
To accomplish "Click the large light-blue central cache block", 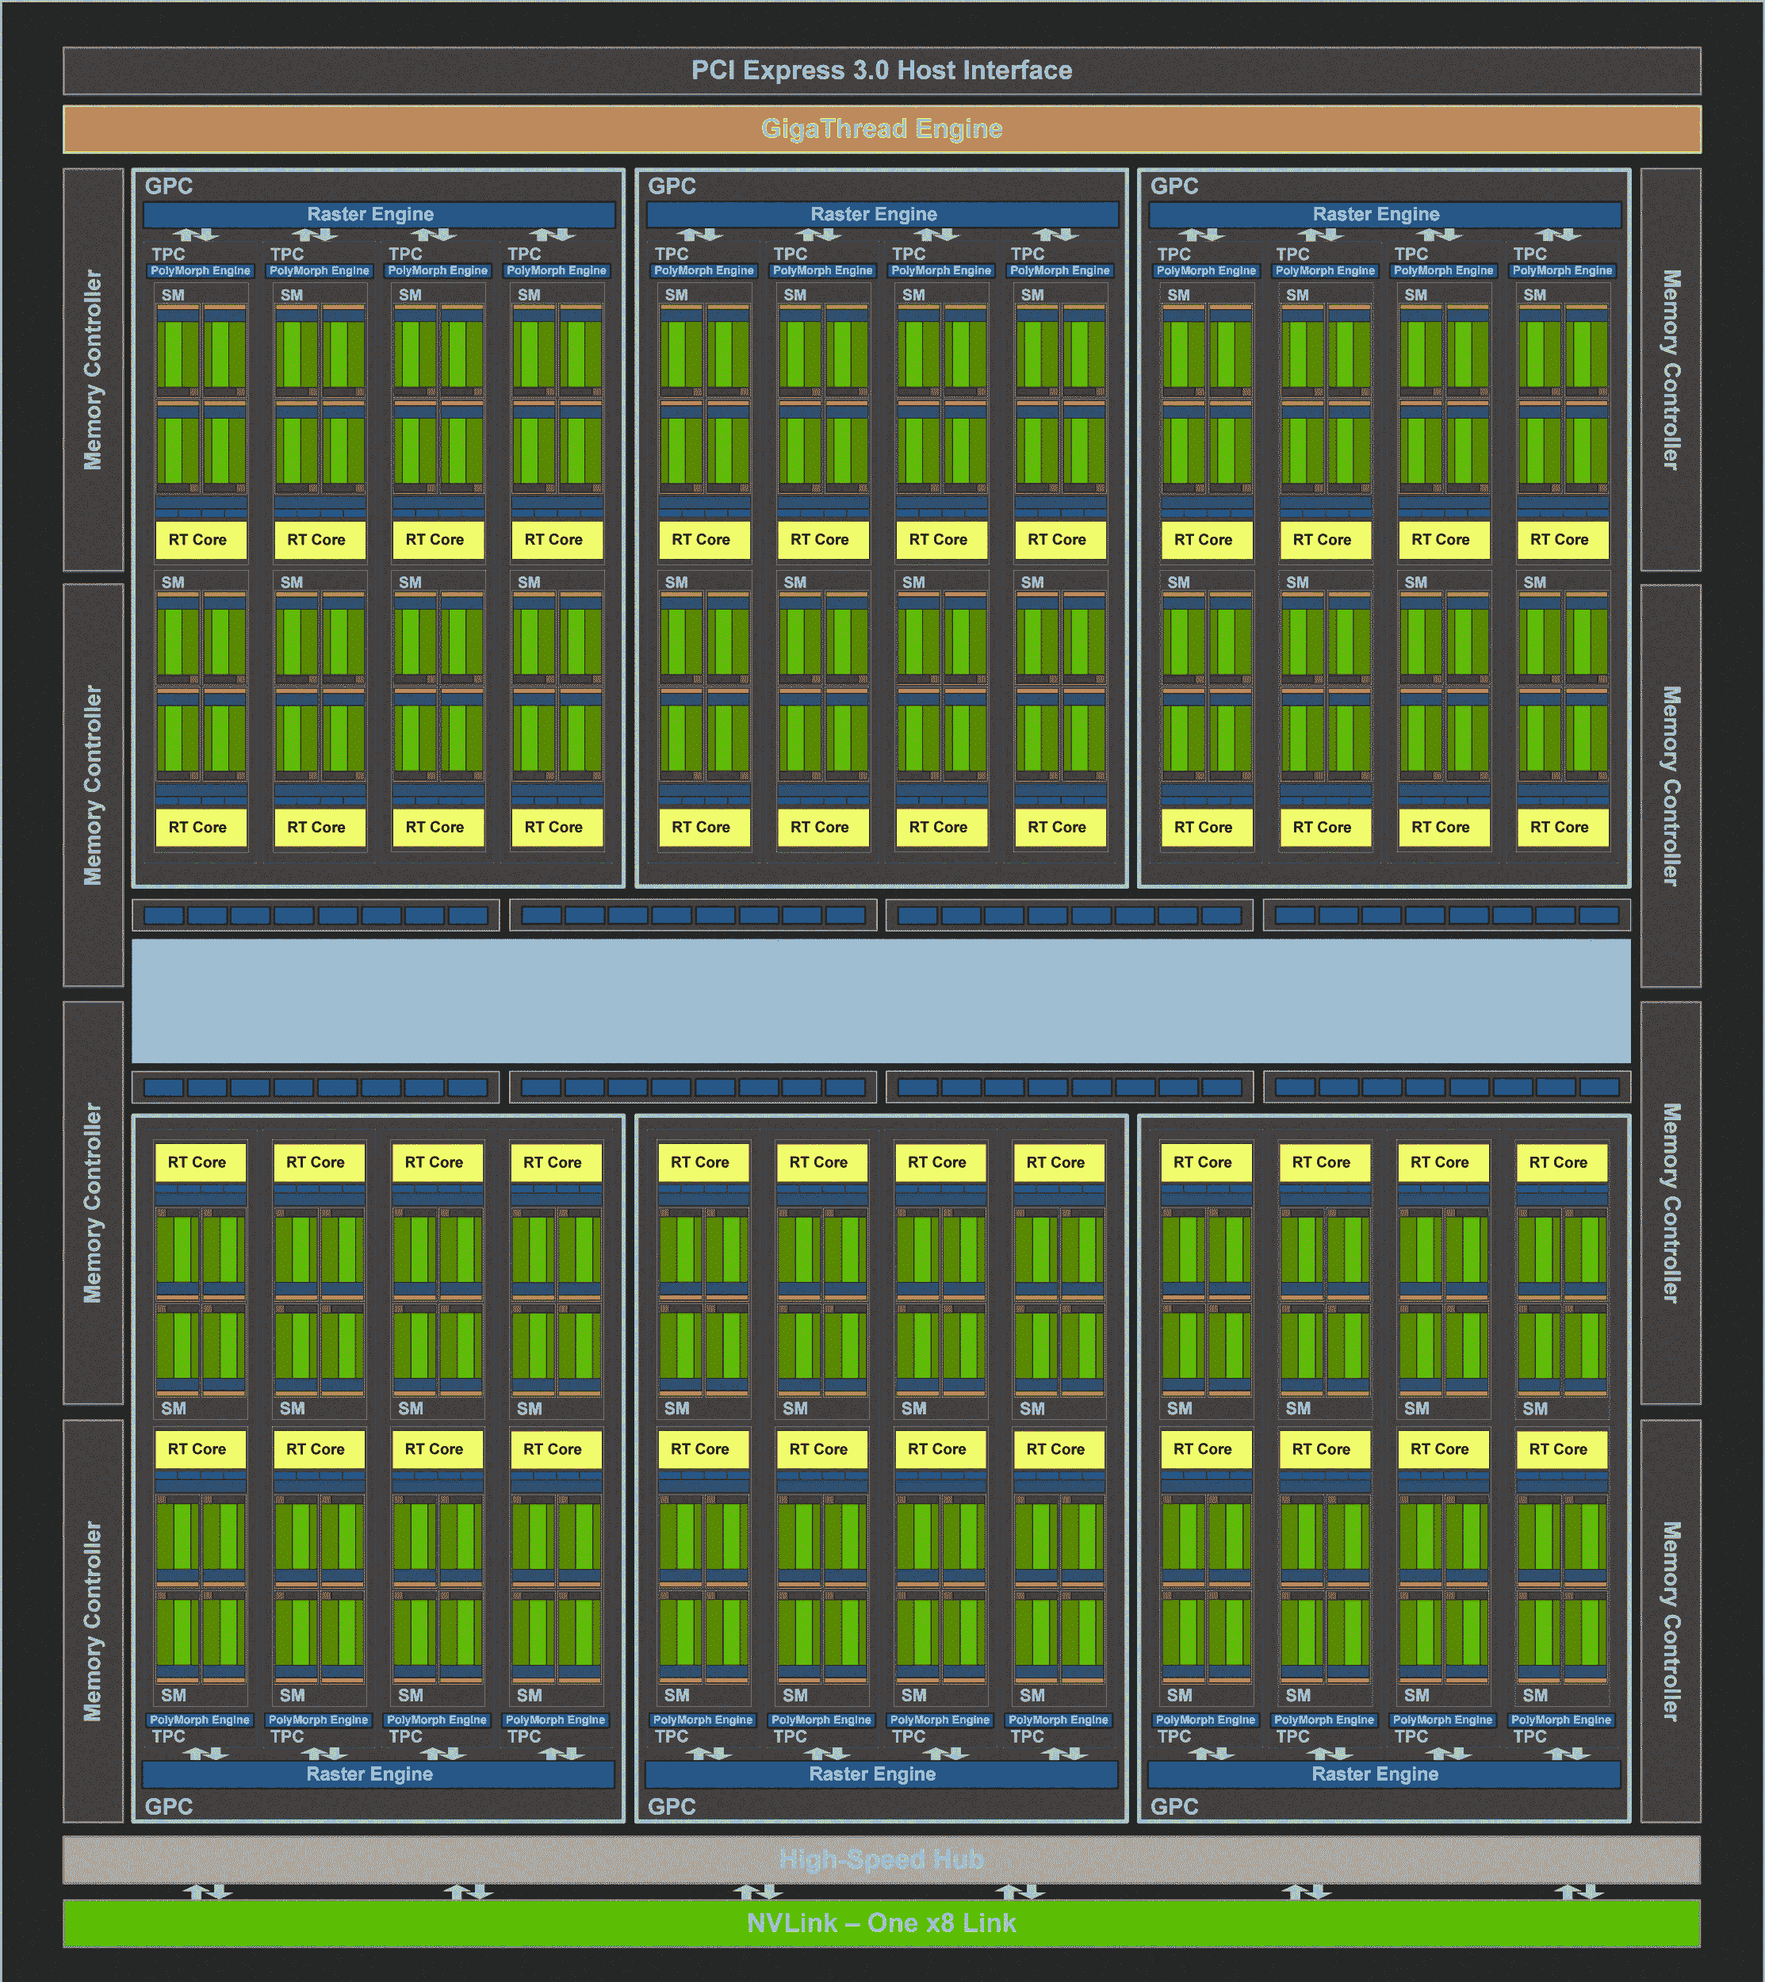I will pyautogui.click(x=881, y=1001).
